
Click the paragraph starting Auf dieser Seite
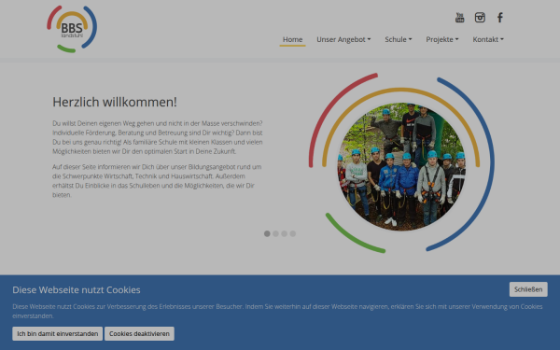tap(157, 181)
